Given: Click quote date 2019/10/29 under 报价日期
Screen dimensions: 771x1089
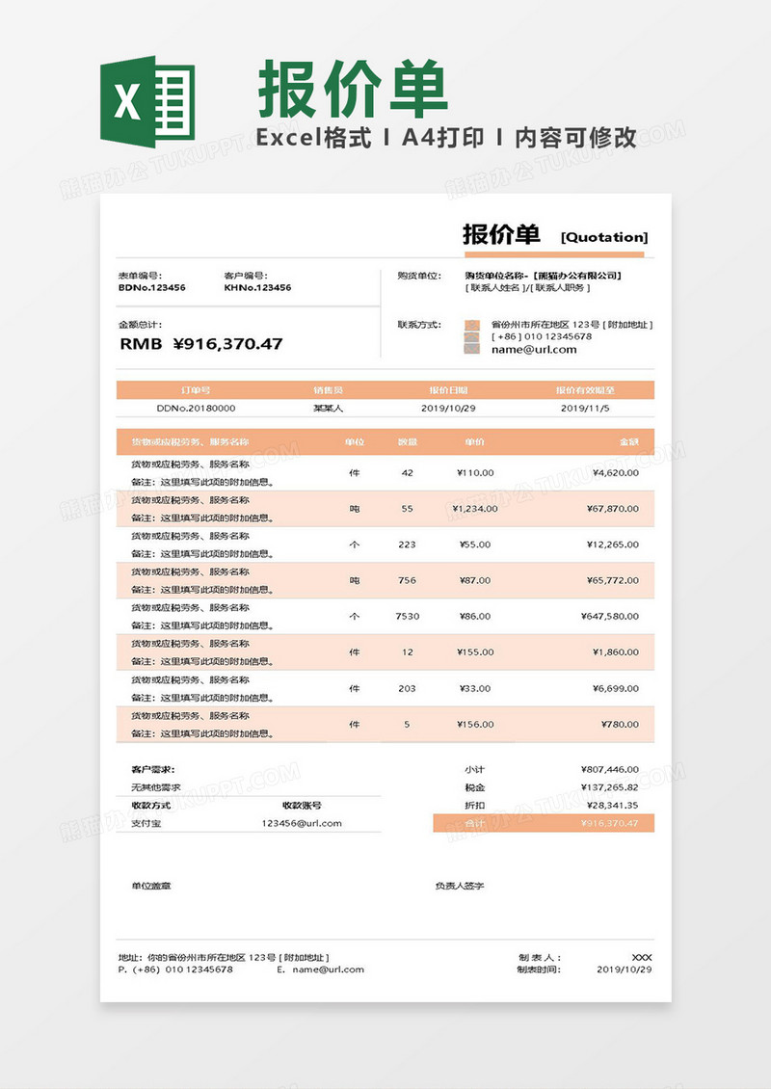Looking at the screenshot, I should (x=449, y=409).
